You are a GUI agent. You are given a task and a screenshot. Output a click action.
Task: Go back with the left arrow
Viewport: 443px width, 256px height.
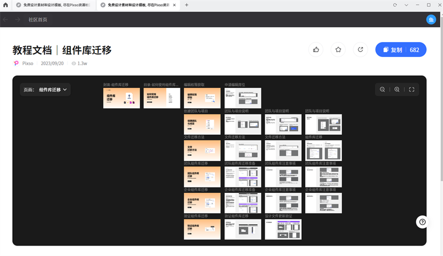click(x=6, y=19)
